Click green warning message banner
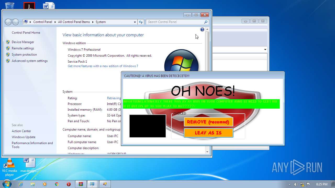This screenshot has height=188, width=335. (201, 104)
